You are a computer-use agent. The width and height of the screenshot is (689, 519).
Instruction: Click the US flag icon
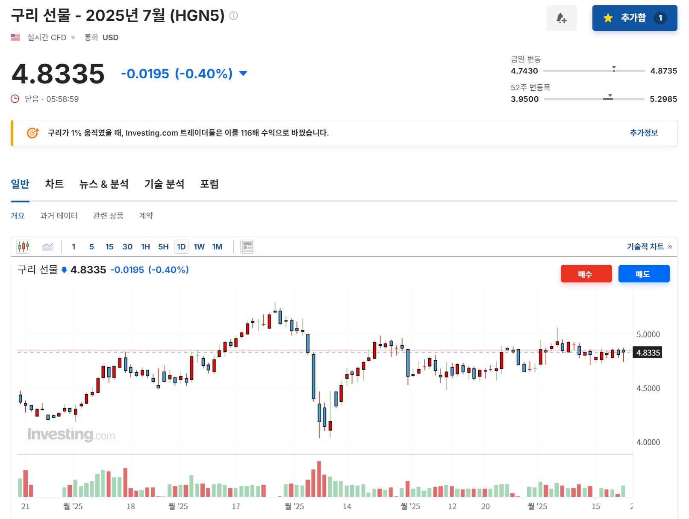[15, 37]
